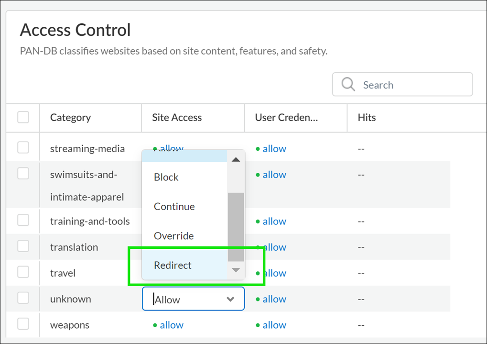Click the dropdown list scrollbar thumb
The height and width of the screenshot is (344, 487).
point(236,227)
